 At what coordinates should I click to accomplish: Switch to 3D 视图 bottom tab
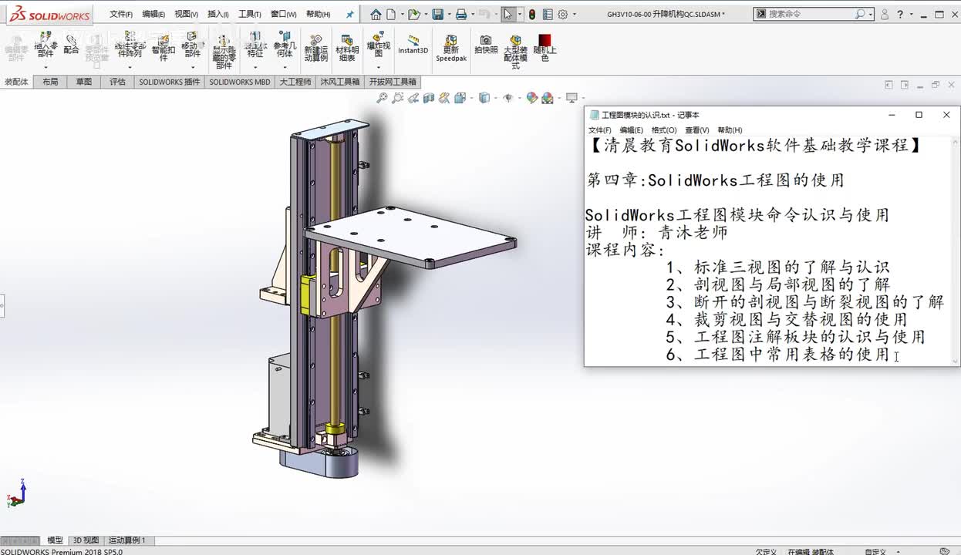[x=86, y=540]
